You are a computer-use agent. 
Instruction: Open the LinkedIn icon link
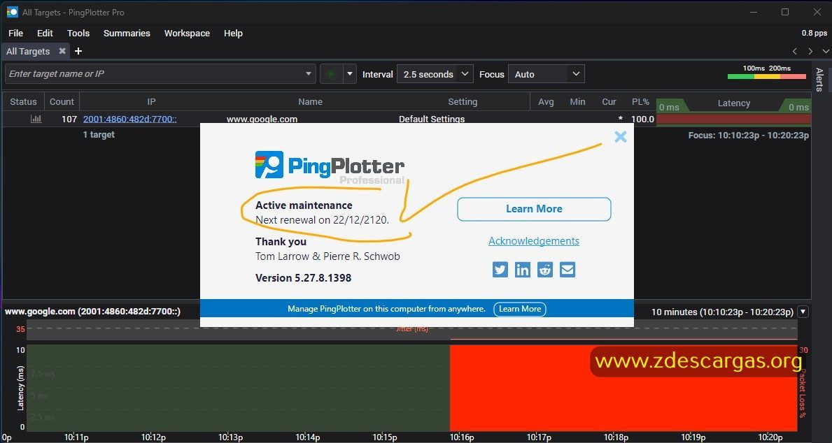click(x=522, y=270)
